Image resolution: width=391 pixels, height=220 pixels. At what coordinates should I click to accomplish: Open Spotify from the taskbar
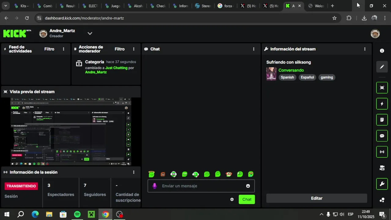click(77, 214)
